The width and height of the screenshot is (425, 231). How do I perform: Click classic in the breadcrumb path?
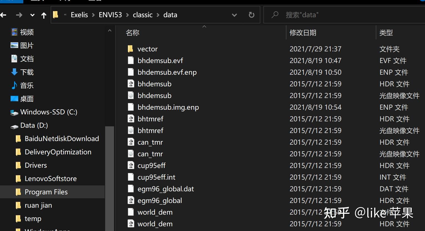pyautogui.click(x=143, y=15)
